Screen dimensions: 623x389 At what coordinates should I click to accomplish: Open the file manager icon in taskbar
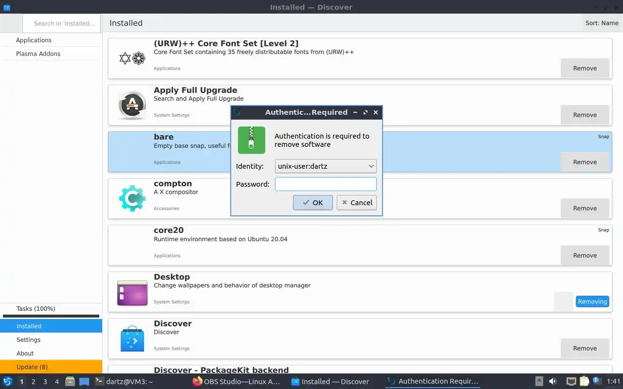(70, 382)
